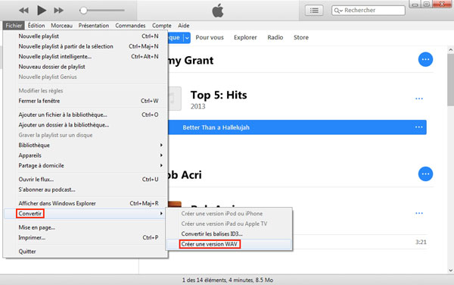Select Ajouter un dossier à la bibliothèque

pyautogui.click(x=86, y=125)
